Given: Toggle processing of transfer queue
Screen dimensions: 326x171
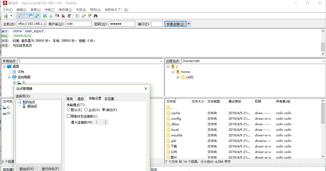Looking at the screenshot, I should pos(51,16).
